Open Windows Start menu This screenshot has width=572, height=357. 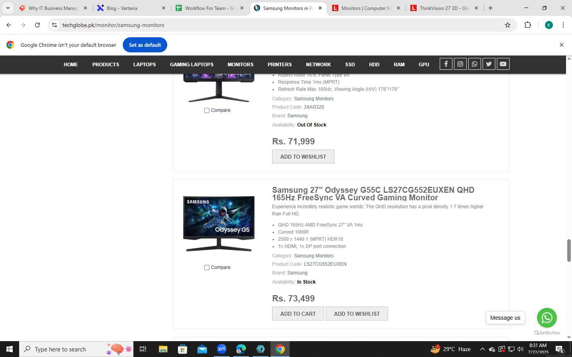[10, 349]
